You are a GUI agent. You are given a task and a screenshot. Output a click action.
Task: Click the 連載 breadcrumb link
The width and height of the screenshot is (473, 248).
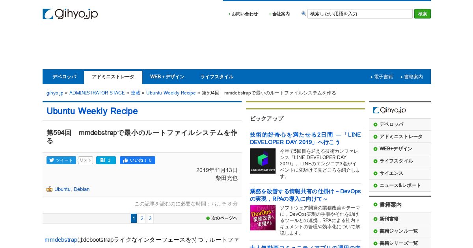tap(136, 93)
